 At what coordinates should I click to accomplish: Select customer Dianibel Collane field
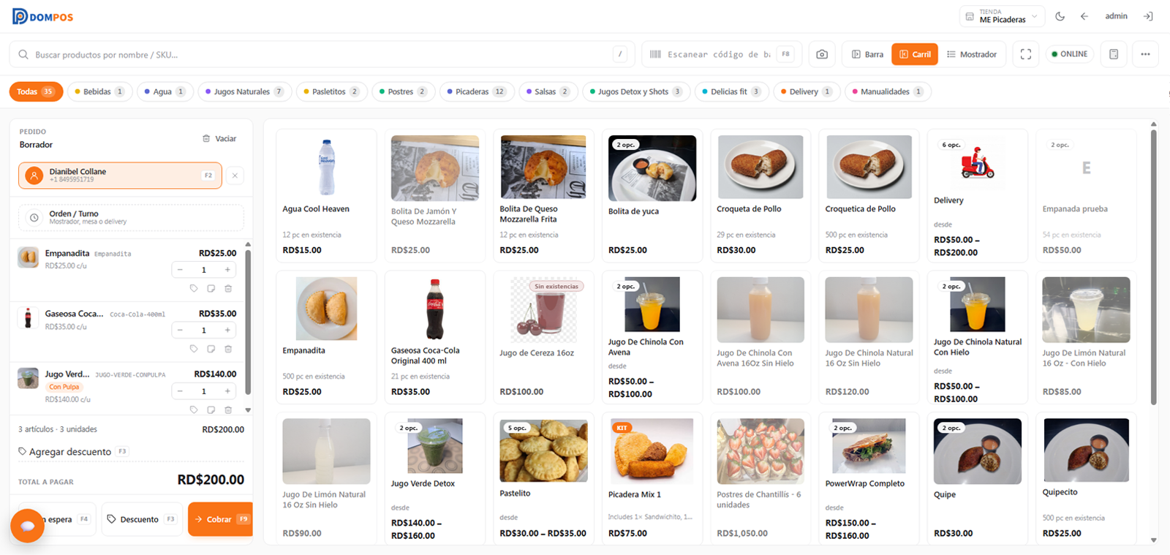click(x=120, y=175)
